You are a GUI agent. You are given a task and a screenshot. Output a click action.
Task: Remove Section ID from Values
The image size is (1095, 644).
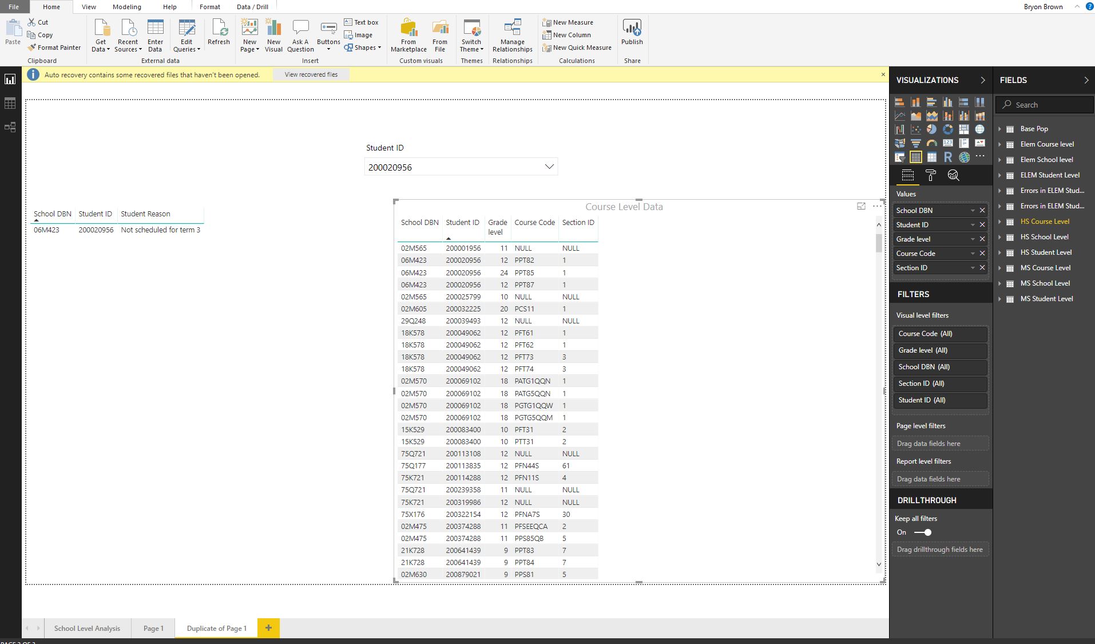[982, 268]
